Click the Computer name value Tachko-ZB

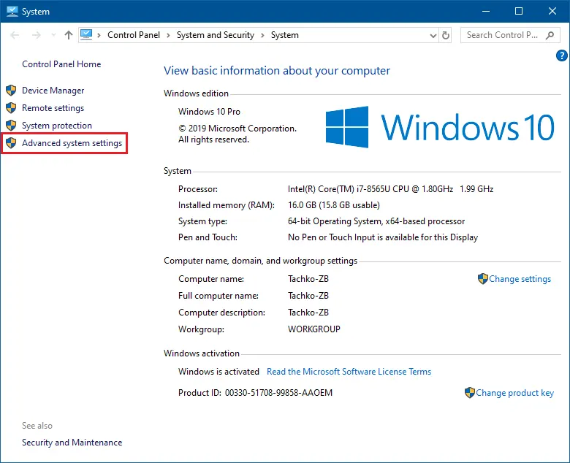tap(308, 279)
